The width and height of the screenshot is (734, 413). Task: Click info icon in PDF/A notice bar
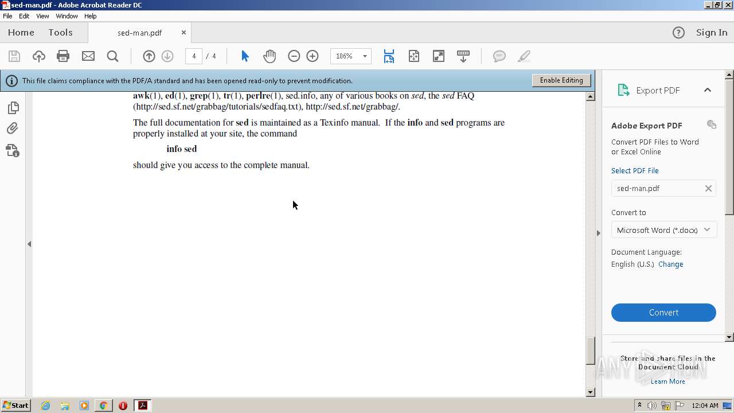click(x=11, y=81)
